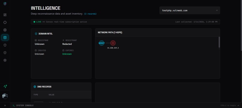The image size is (242, 108).
Task: Click the (3 records) link
Action: pos(90,14)
